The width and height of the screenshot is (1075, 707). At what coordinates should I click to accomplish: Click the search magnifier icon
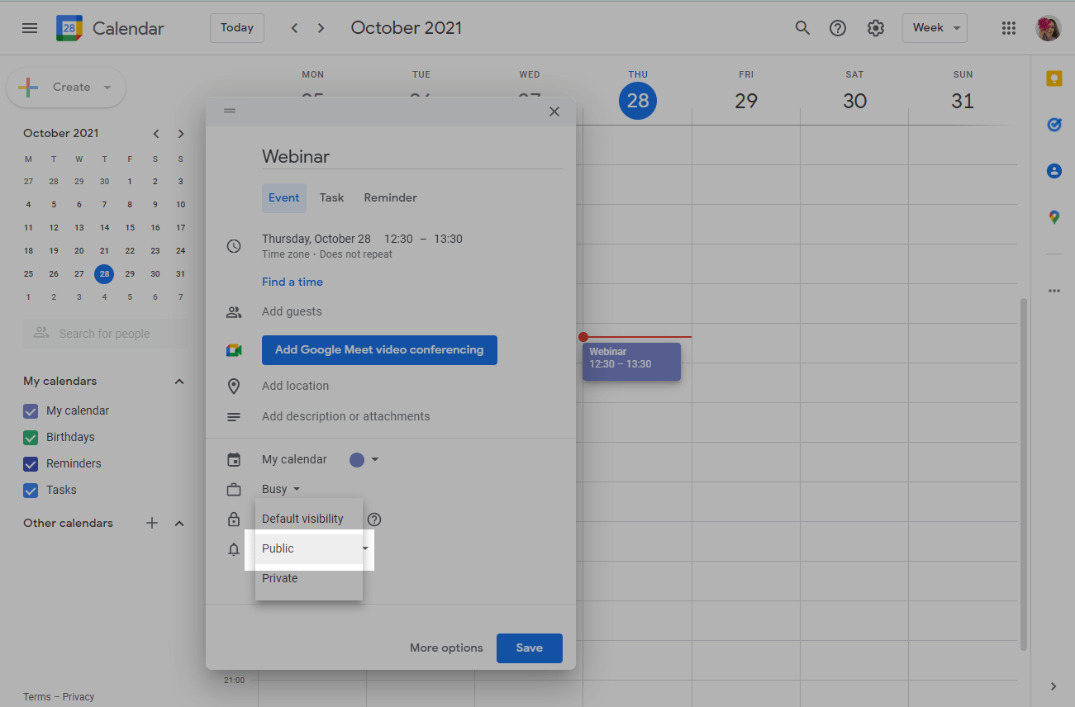point(802,28)
